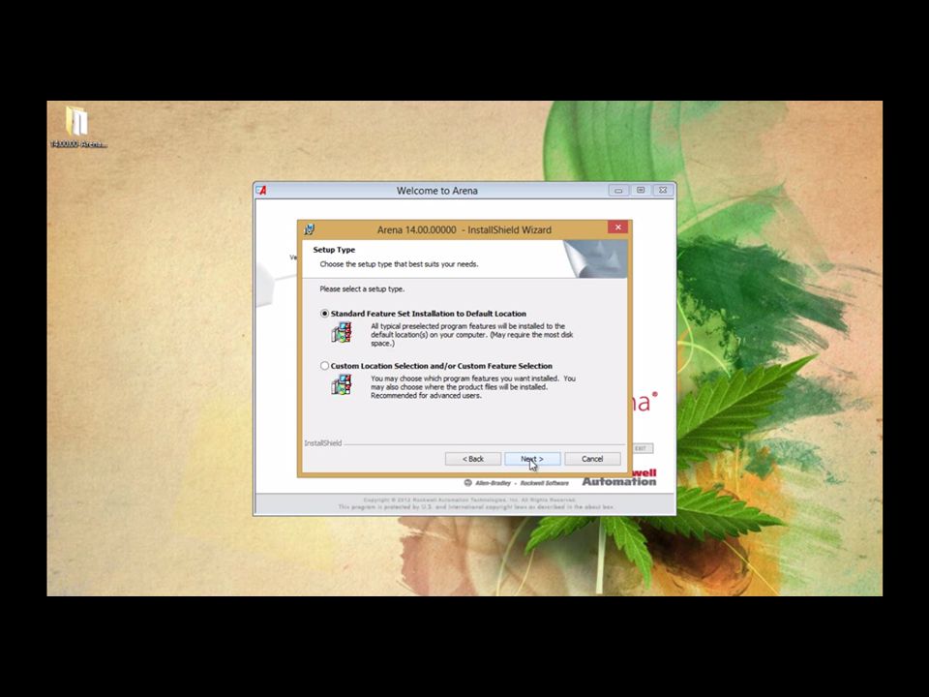The width and height of the screenshot is (929, 697).
Task: Click the 'InstallShield' label at dialog bottom
Action: tap(323, 442)
